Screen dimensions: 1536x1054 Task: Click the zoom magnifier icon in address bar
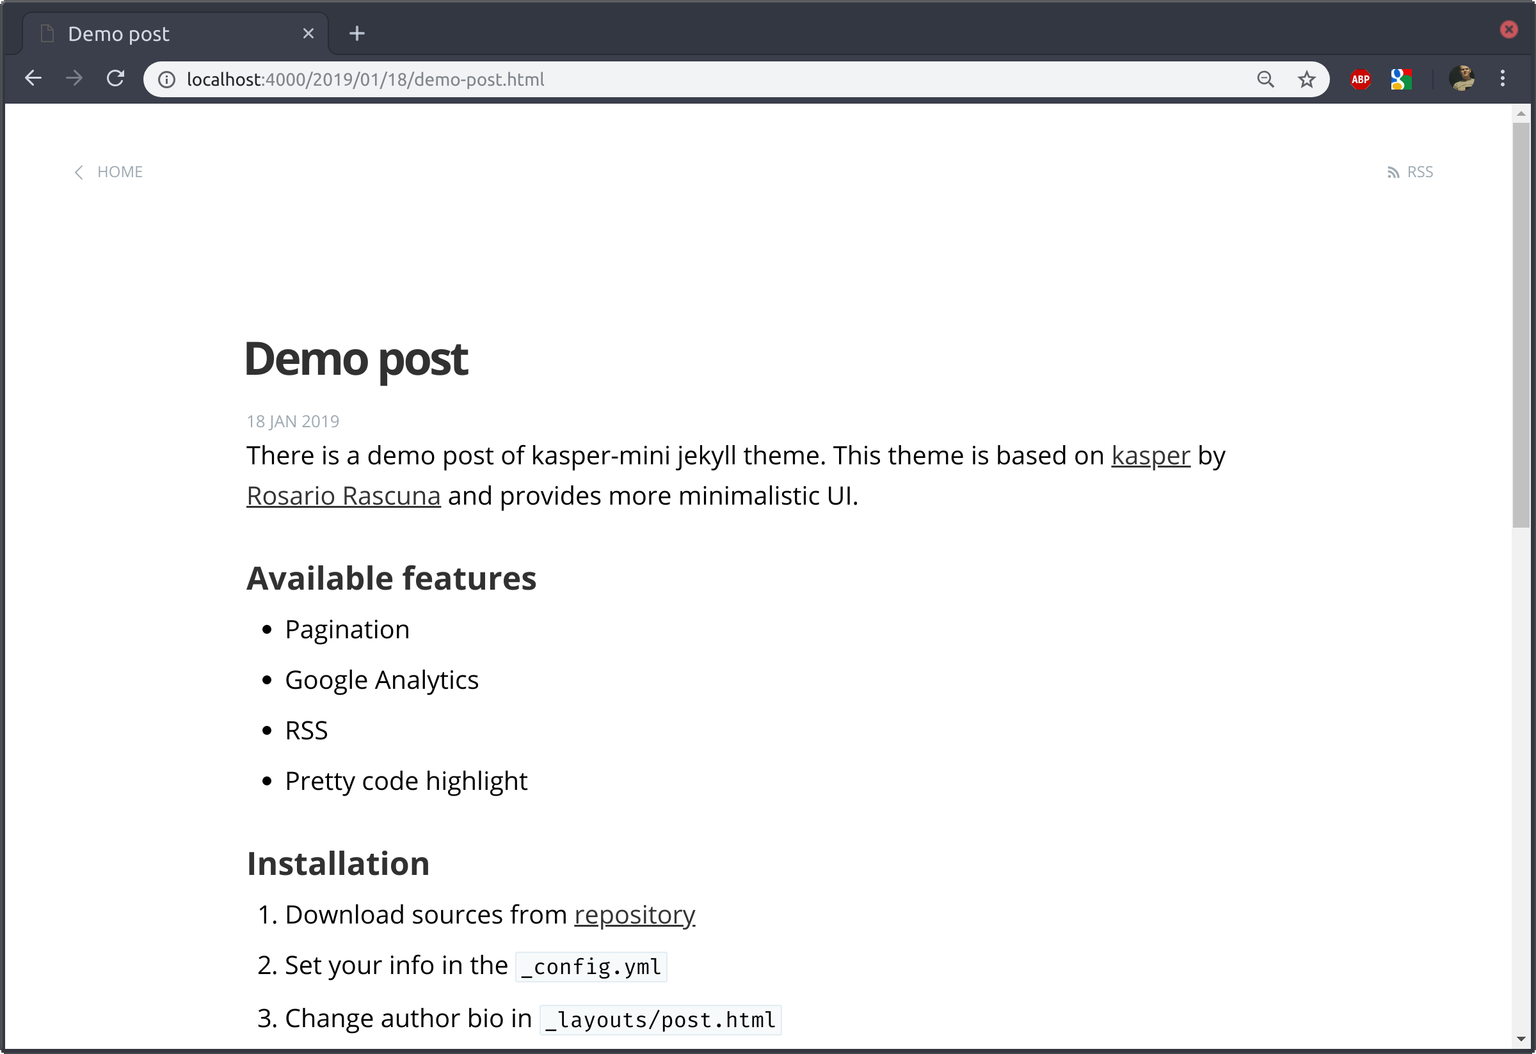[x=1265, y=79]
